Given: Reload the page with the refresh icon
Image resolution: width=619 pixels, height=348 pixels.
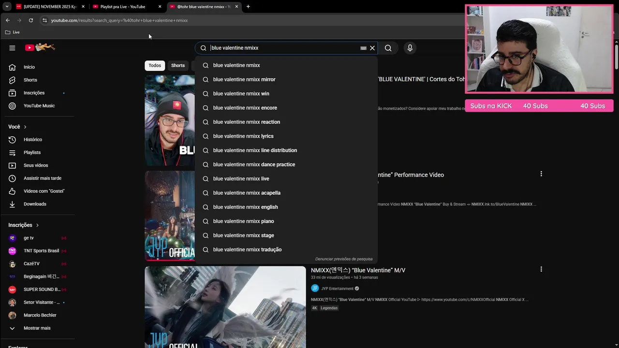Looking at the screenshot, I should [x=31, y=20].
